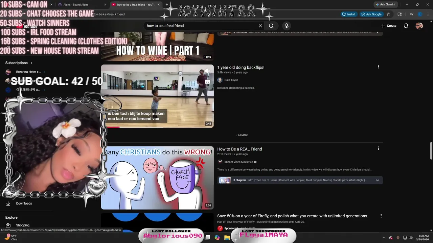Open the Nala Aliyah channel link
Image resolution: width=433 pixels, height=243 pixels.
(231, 80)
